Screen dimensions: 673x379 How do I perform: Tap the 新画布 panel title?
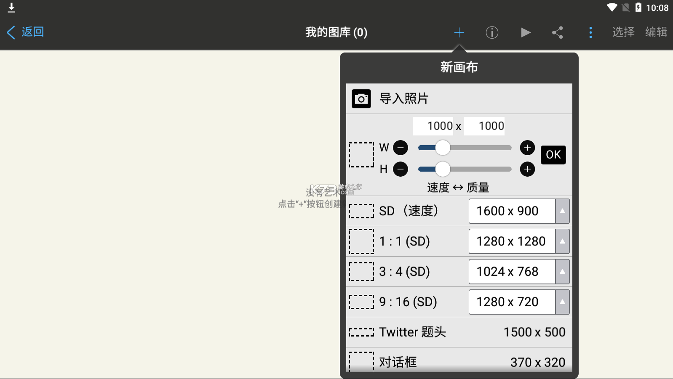459,67
